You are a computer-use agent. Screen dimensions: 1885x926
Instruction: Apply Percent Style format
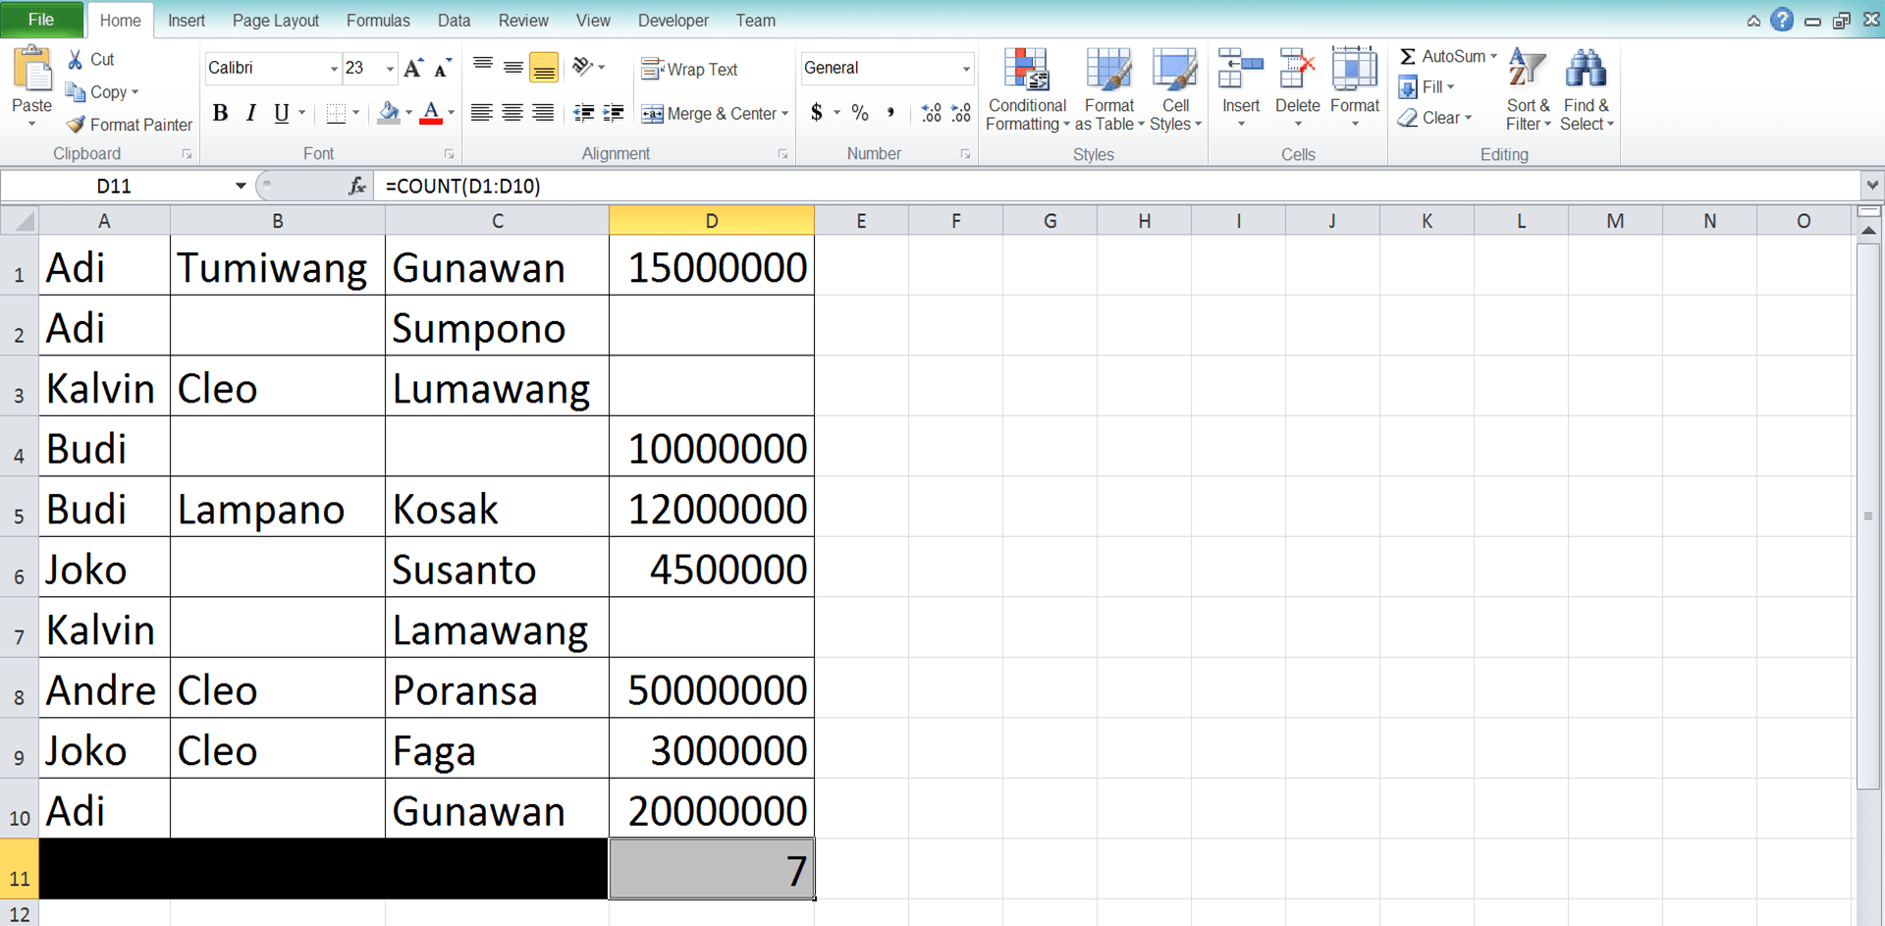860,113
